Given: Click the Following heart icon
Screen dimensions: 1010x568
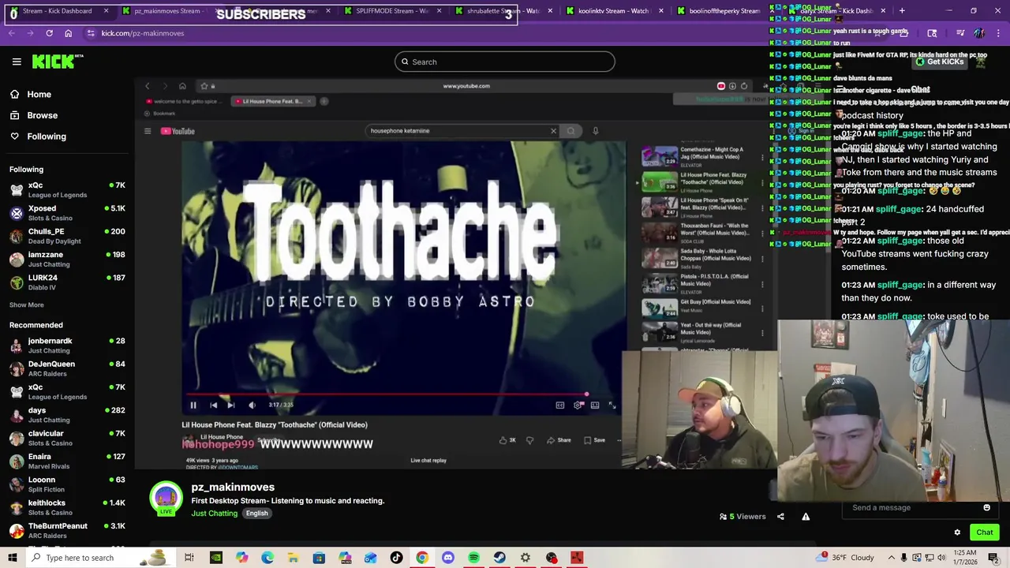Looking at the screenshot, I should tap(15, 136).
